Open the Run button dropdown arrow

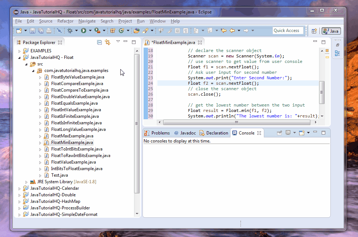pos(90,31)
